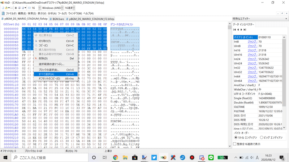Choose すべて選択(A) in the context menu

click(56, 74)
